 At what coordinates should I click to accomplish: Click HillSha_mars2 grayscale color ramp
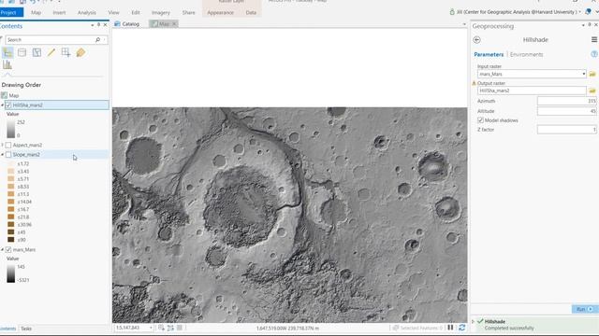(x=10, y=129)
